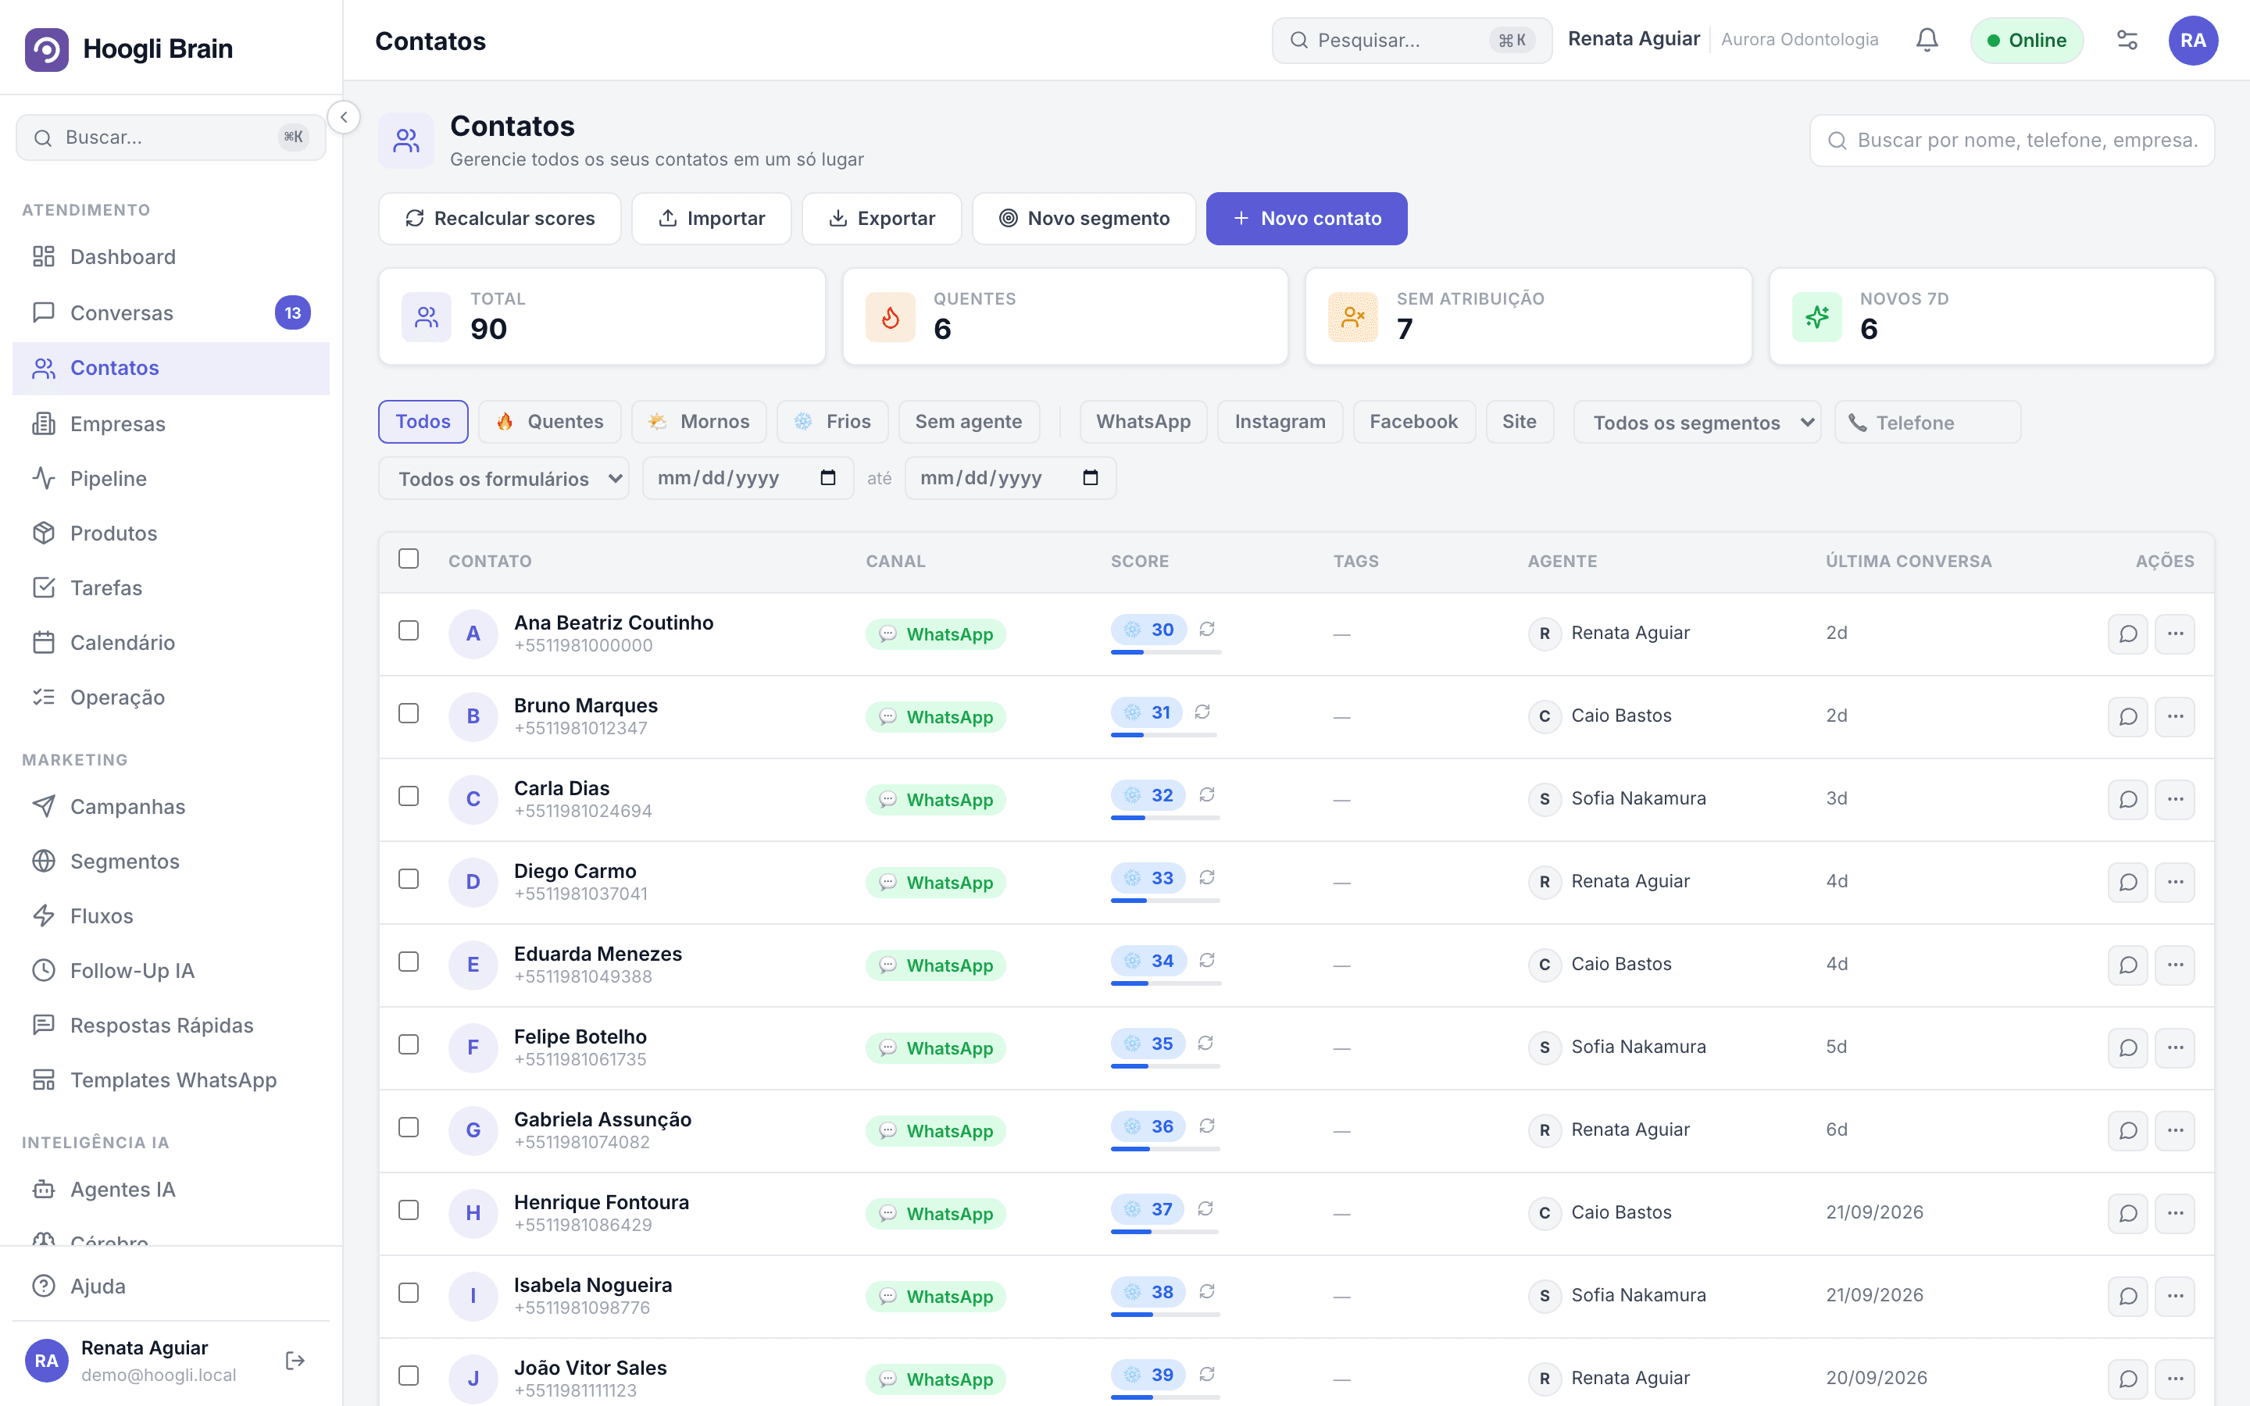Open notifications bell

[1927, 40]
